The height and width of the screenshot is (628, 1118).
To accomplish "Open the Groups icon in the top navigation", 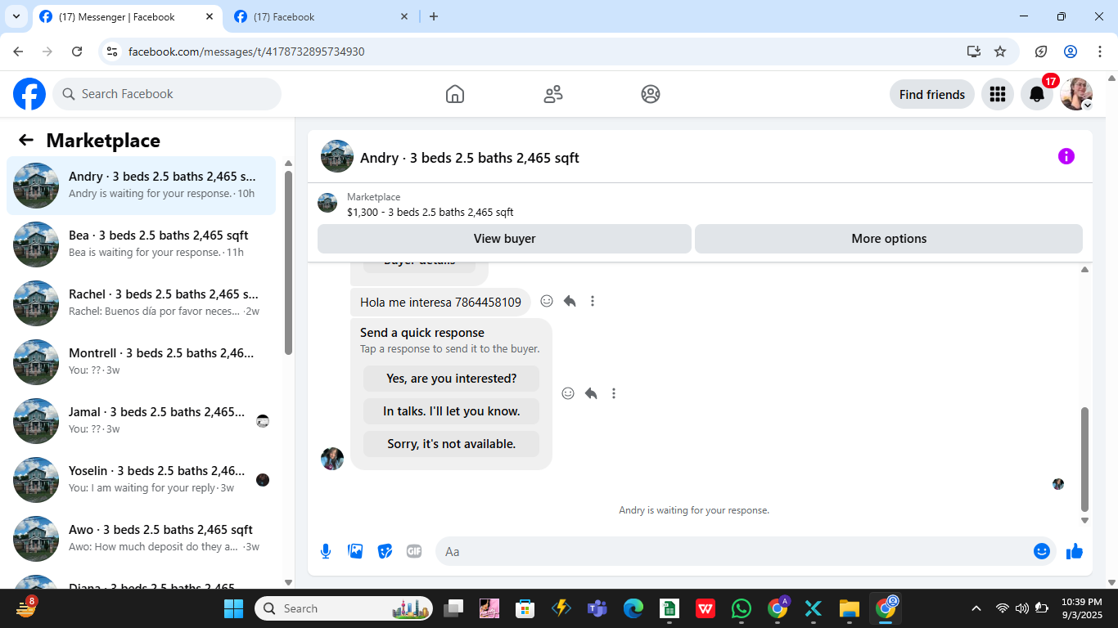I will tap(651, 94).
